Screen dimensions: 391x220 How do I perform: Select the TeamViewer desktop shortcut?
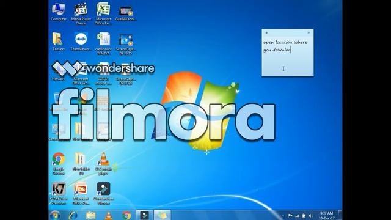tap(81, 42)
